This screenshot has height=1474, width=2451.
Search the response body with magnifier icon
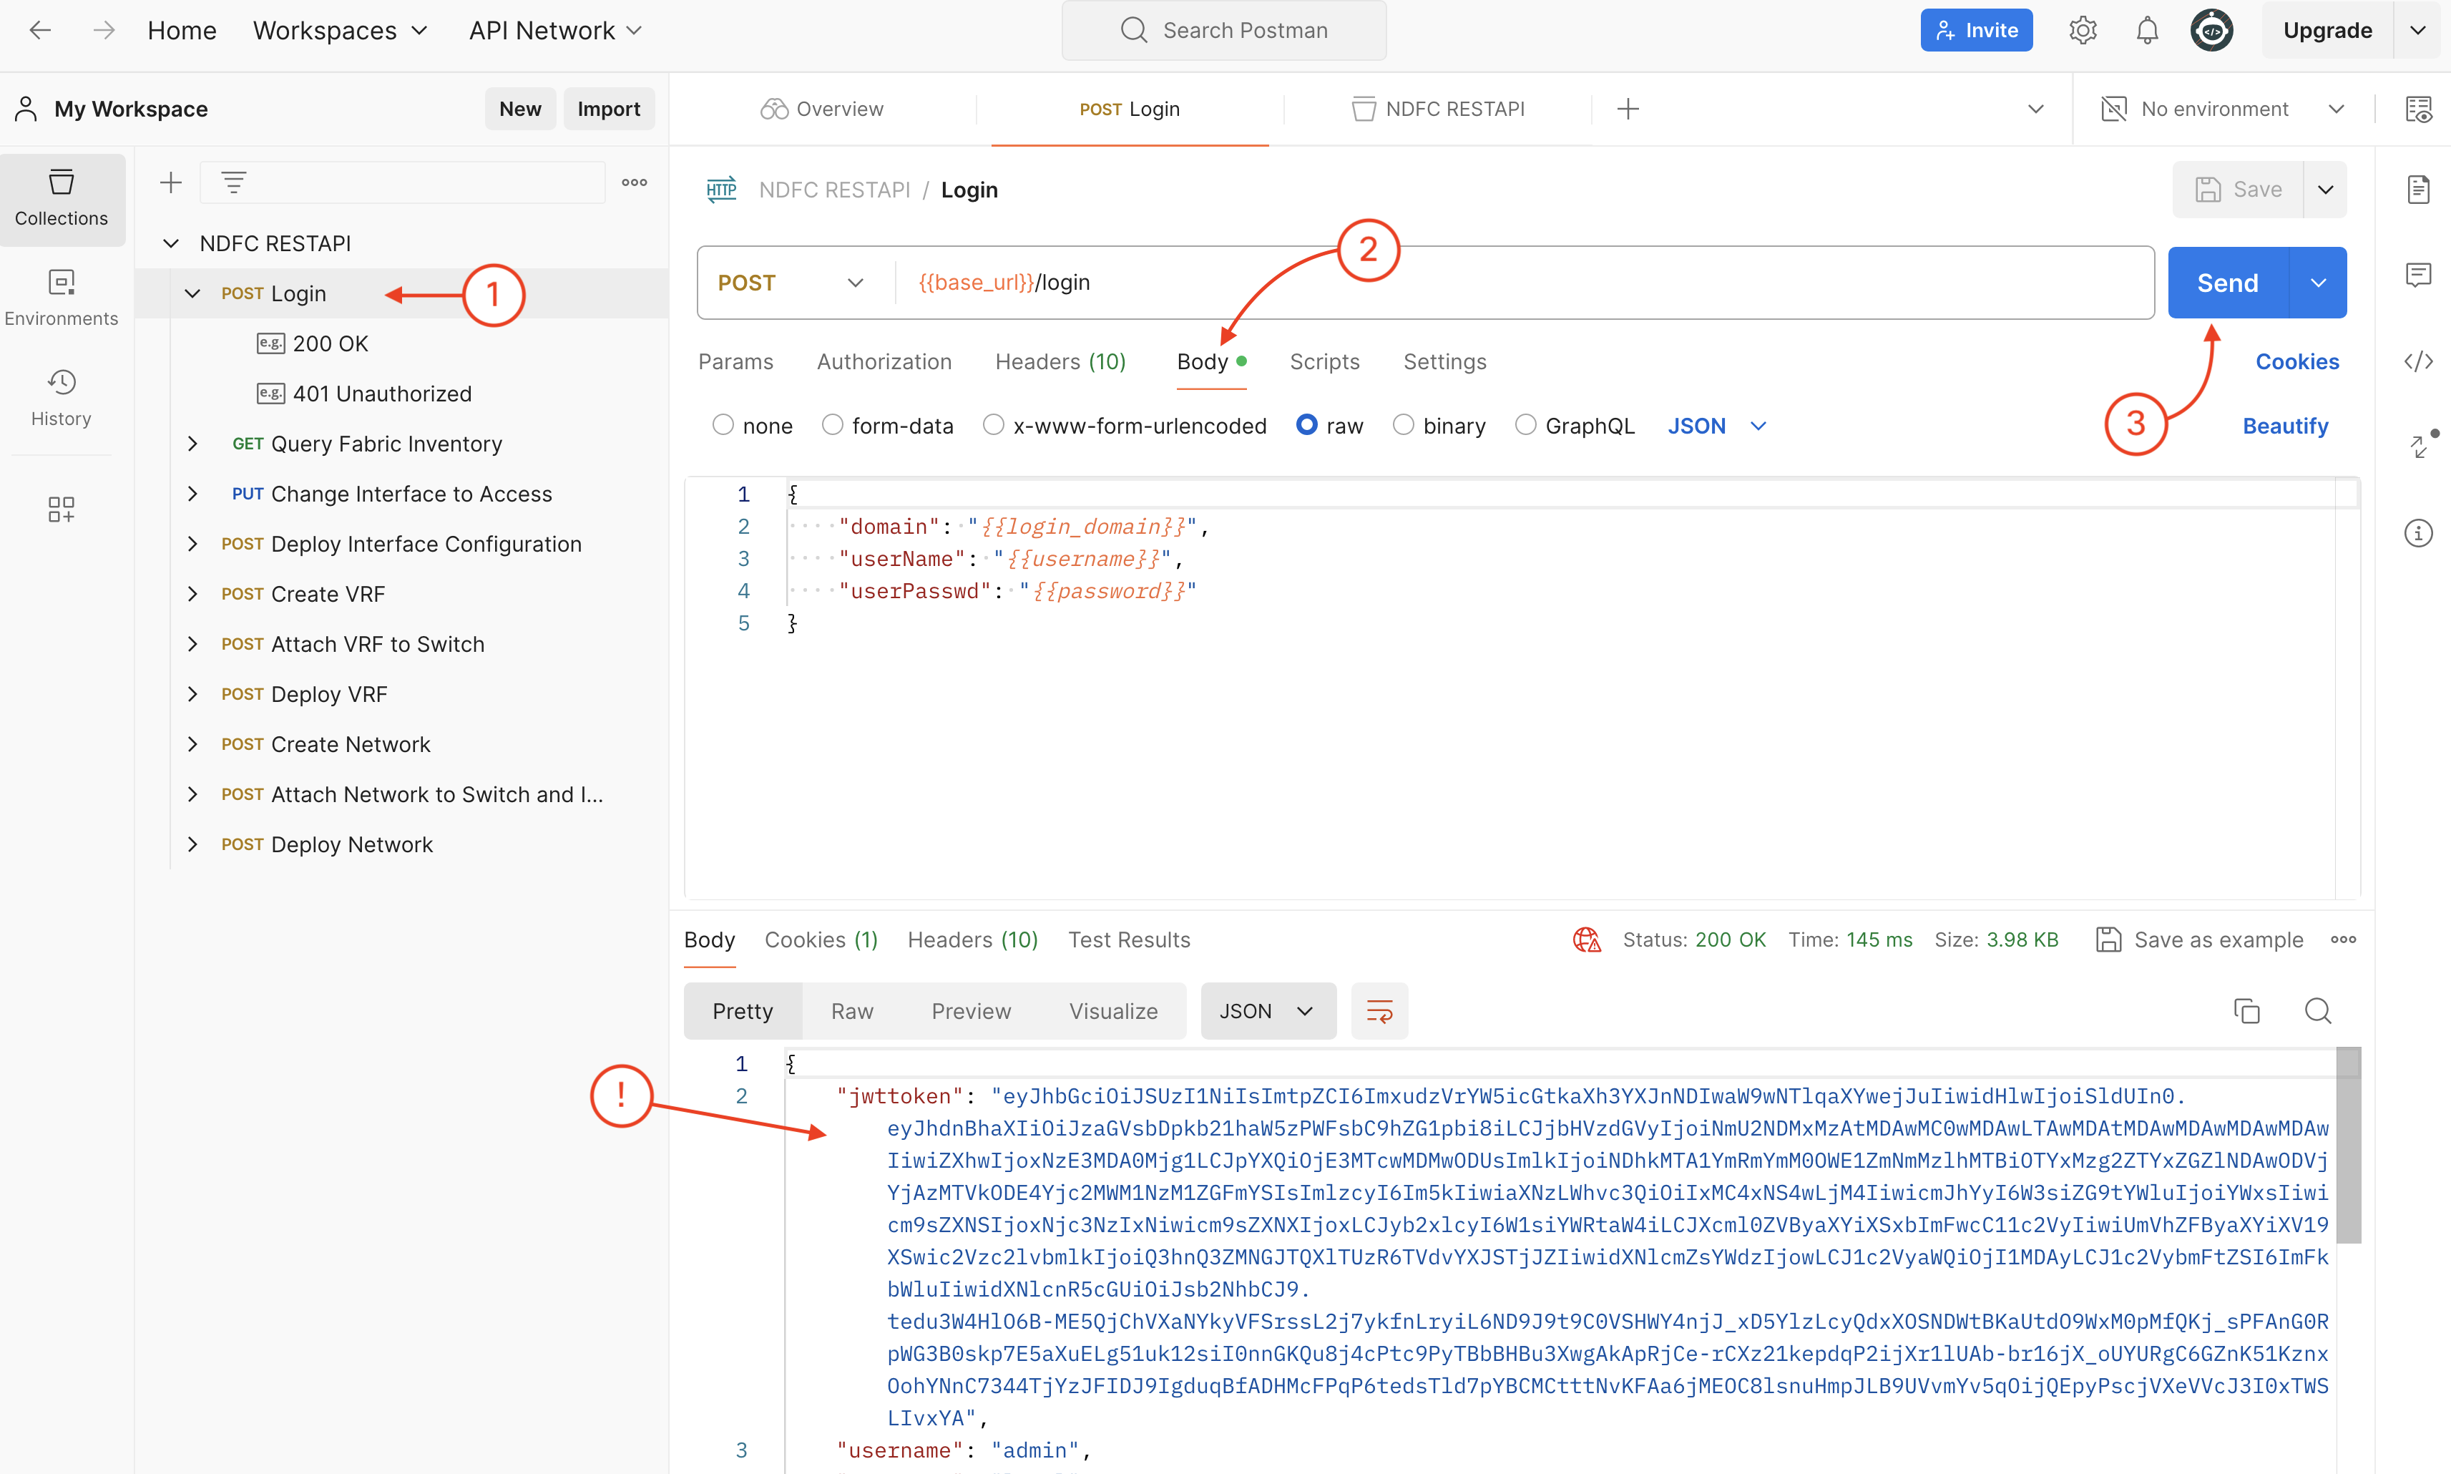tap(2318, 1011)
